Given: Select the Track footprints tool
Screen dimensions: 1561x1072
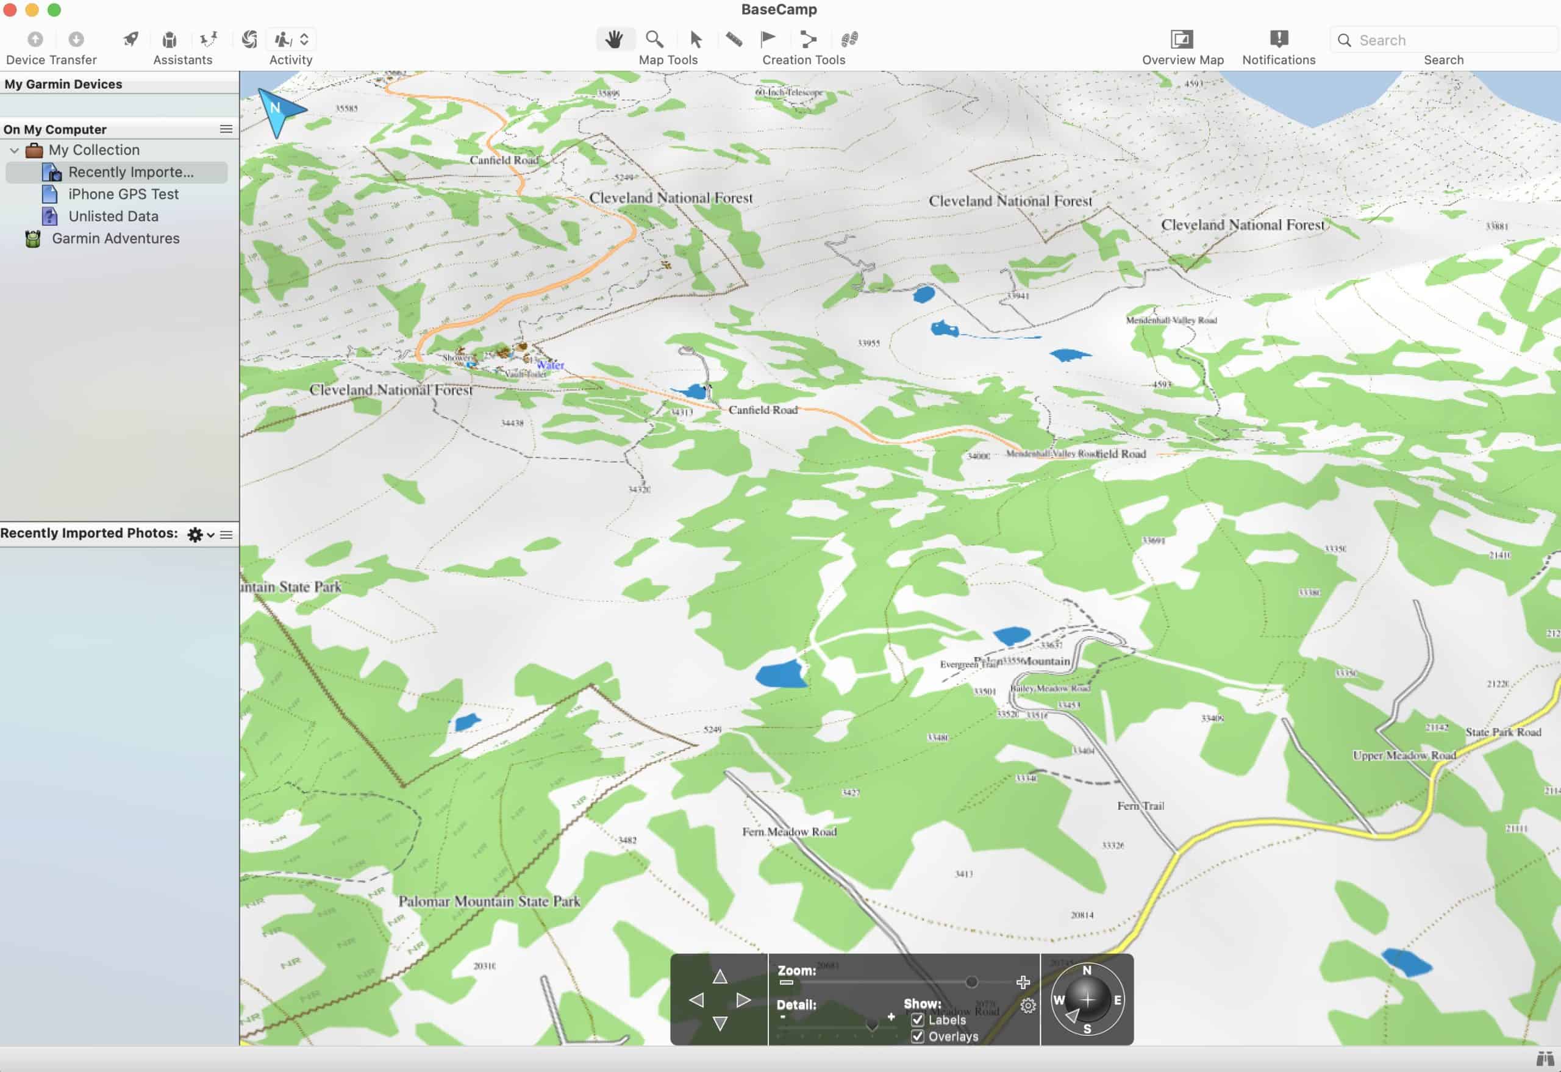Looking at the screenshot, I should 849,40.
